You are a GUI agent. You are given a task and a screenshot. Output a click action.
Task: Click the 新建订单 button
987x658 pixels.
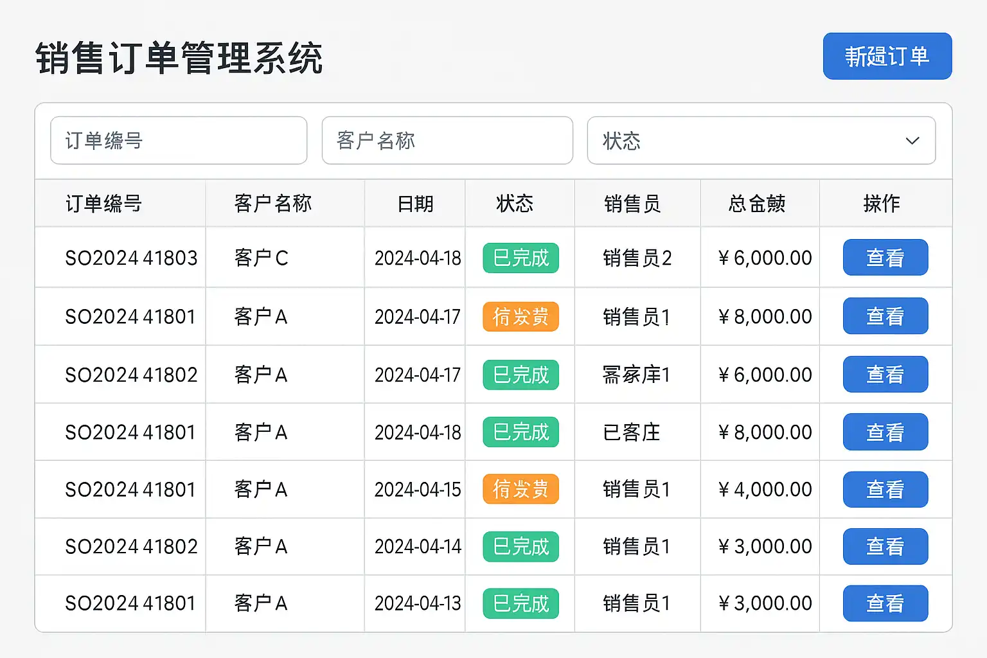click(887, 57)
